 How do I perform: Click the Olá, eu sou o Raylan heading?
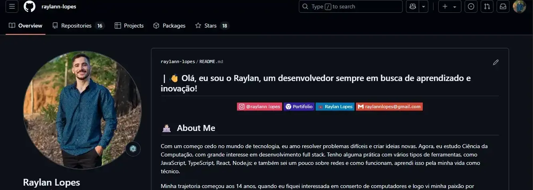point(316,83)
